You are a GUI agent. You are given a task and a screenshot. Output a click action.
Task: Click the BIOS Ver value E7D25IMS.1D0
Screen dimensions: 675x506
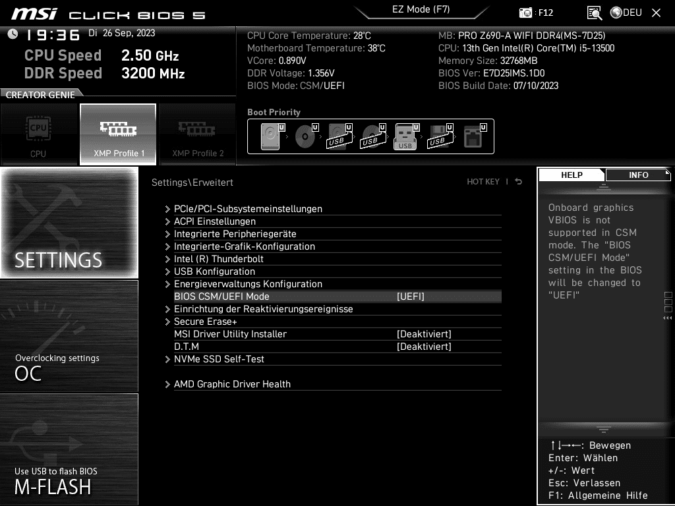coord(514,73)
